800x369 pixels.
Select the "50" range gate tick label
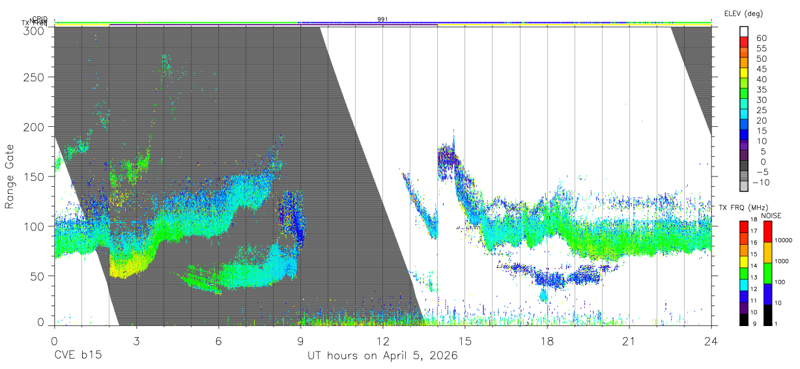[x=36, y=276]
